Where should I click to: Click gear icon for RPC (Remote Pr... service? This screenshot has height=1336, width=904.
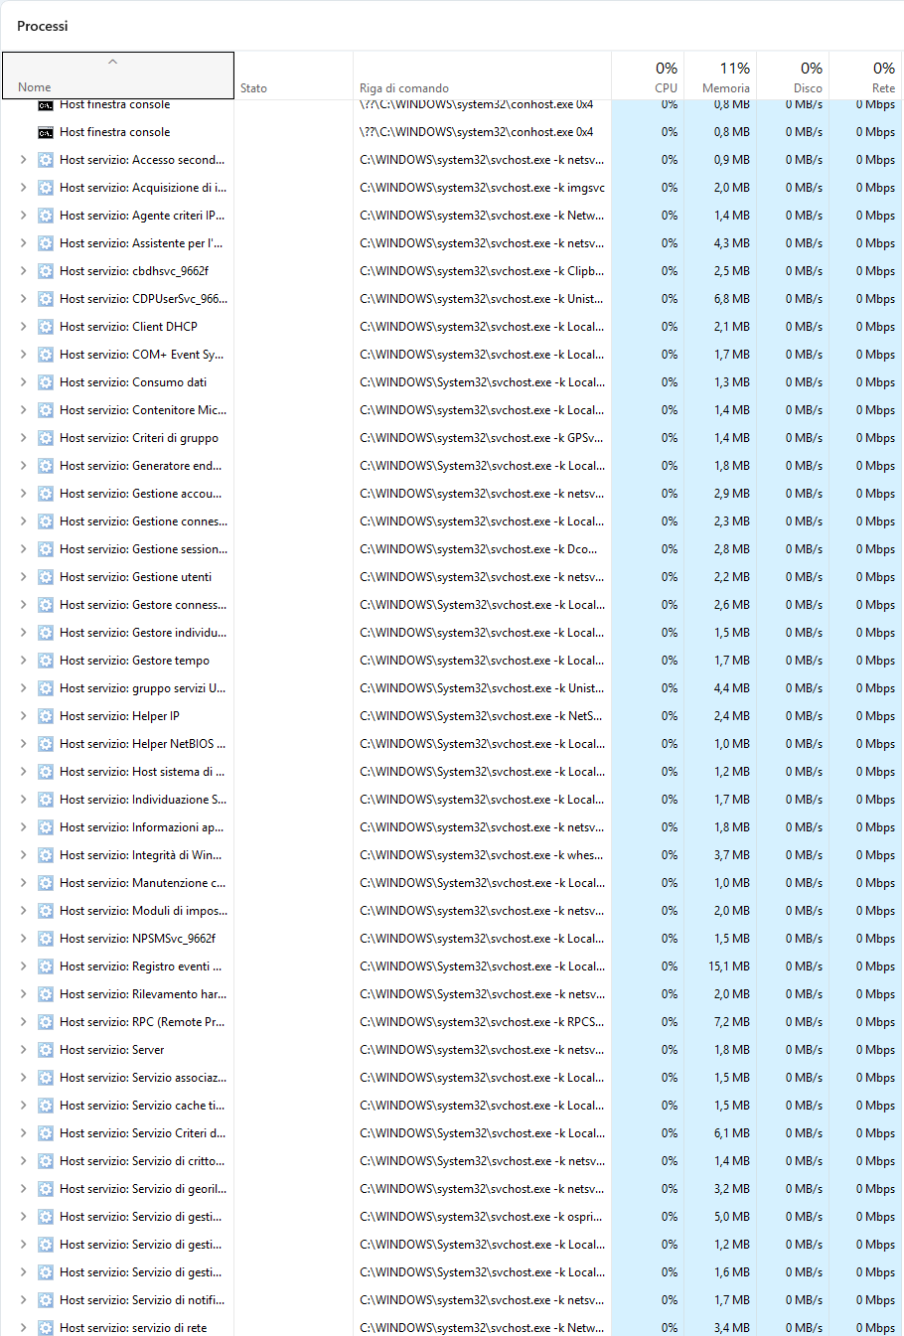[x=46, y=1021]
